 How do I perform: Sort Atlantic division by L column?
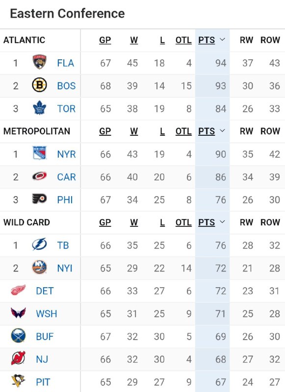click(x=162, y=40)
